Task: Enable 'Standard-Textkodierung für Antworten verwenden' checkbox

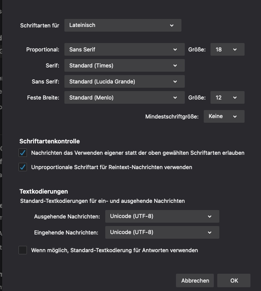Action: click(x=23, y=251)
